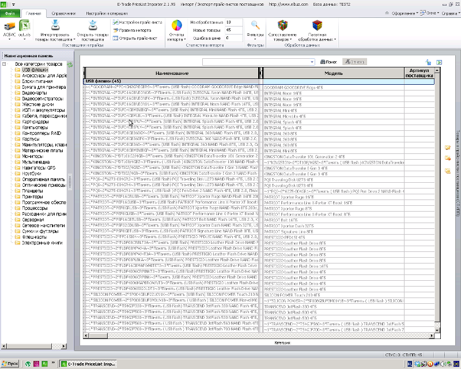The width and height of the screenshot is (461, 369).
Task: Open the search combo box dropdown arrow
Action: pos(312,62)
